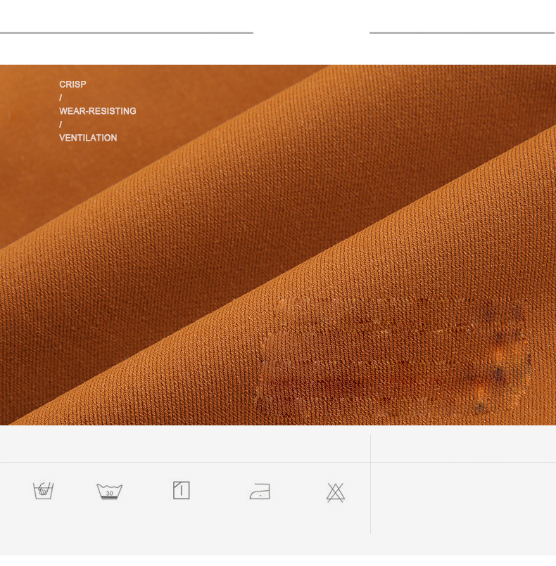This screenshot has height=566, width=556.
Task: Select the 30 degree machine wash icon
Action: click(110, 491)
